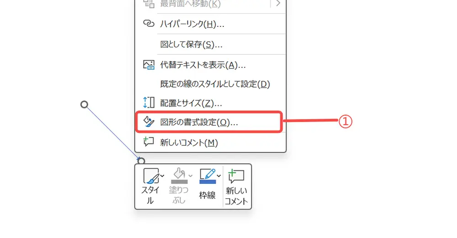
Task: Open 図形の書式設定(O) pane
Action: click(x=209, y=122)
